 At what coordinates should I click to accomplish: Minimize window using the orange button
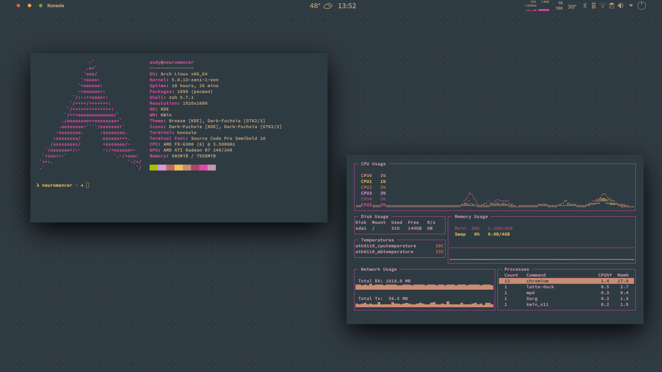[30, 6]
